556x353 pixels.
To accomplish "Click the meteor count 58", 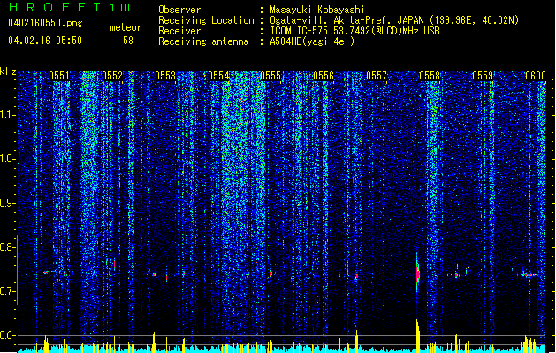I will [128, 41].
